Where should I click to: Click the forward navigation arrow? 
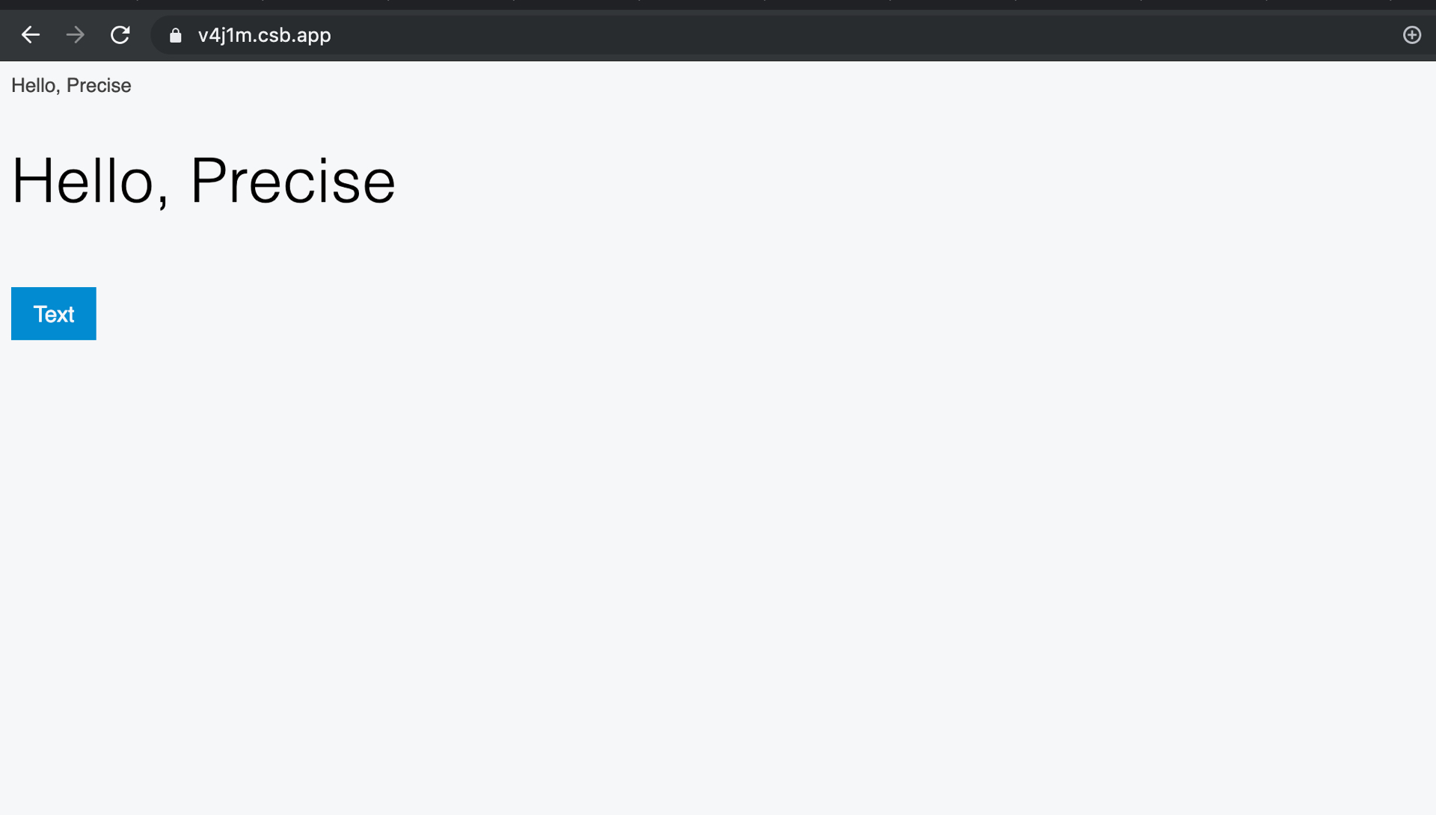[x=75, y=35]
